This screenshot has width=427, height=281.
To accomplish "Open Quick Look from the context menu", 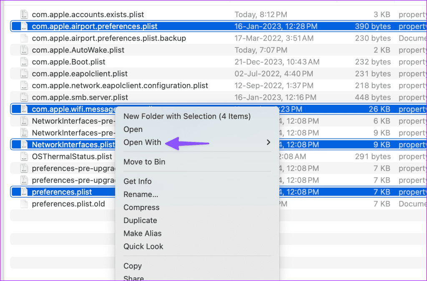I will [143, 246].
